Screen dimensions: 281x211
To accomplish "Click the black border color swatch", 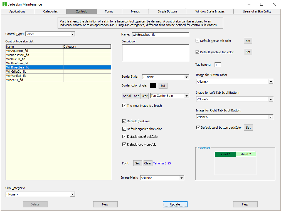I will pyautogui.click(x=153, y=86).
